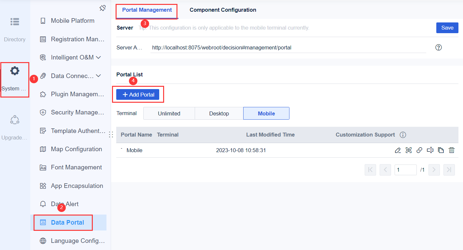Preview the Mobile portal using the eye icon
This screenshot has width=463, height=250.
pyautogui.click(x=408, y=150)
